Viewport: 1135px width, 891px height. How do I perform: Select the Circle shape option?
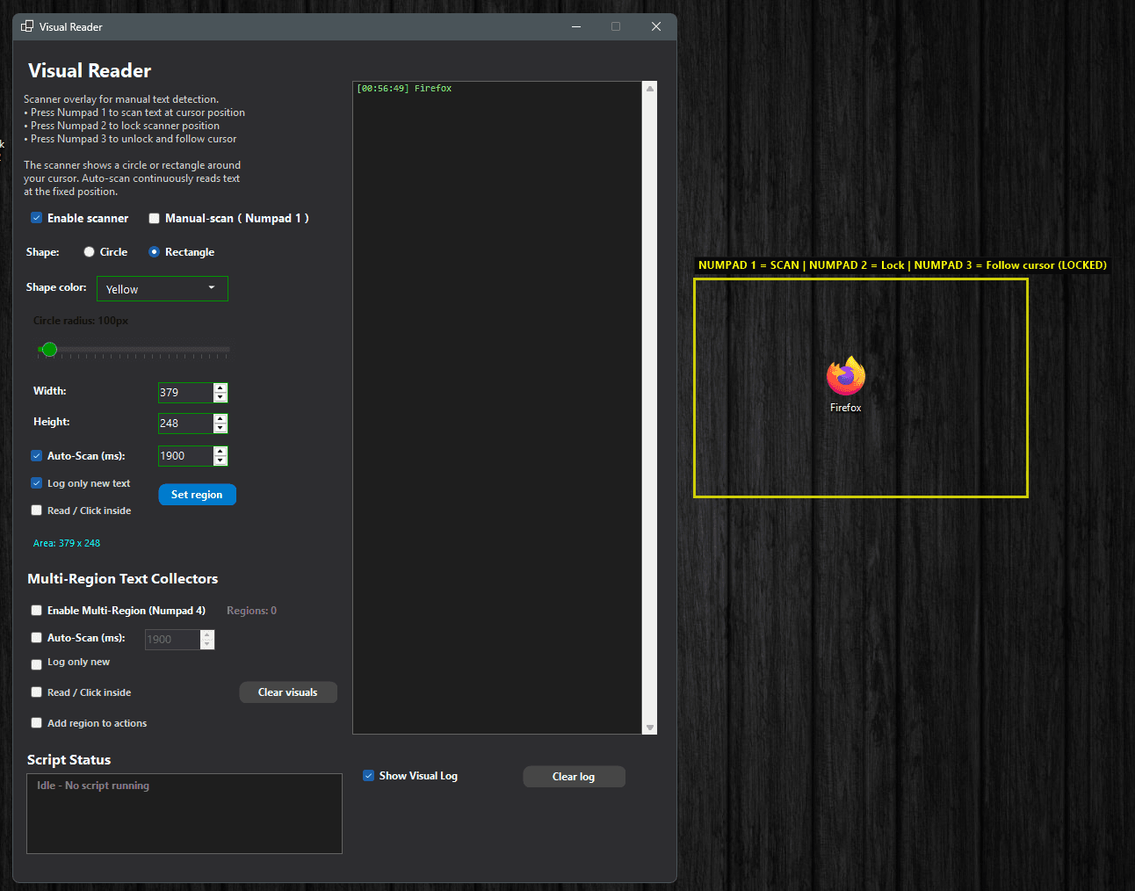point(88,251)
